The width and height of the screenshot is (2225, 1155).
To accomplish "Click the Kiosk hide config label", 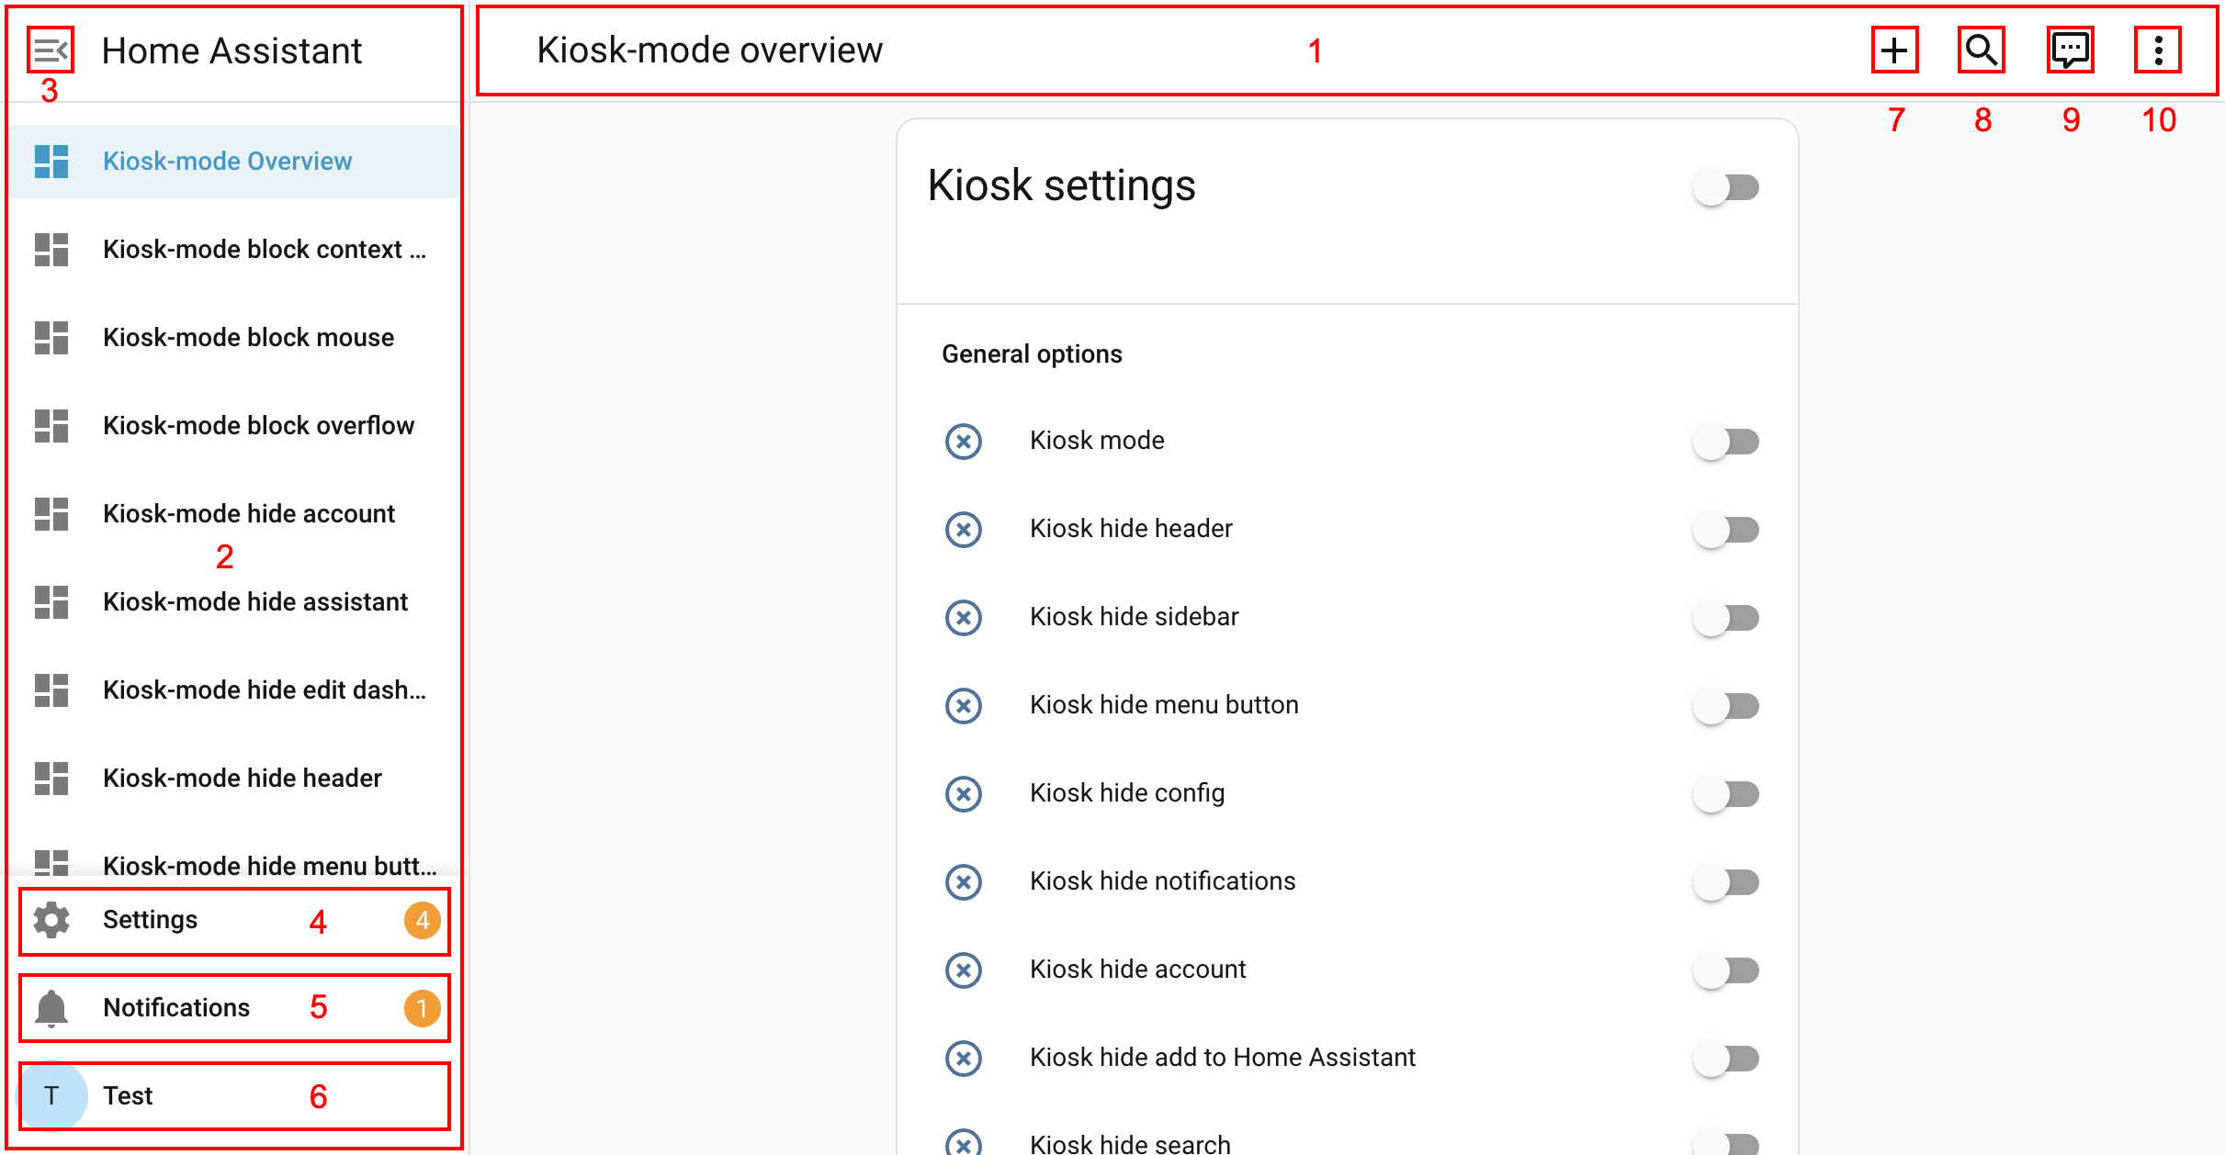I will 1127,793.
